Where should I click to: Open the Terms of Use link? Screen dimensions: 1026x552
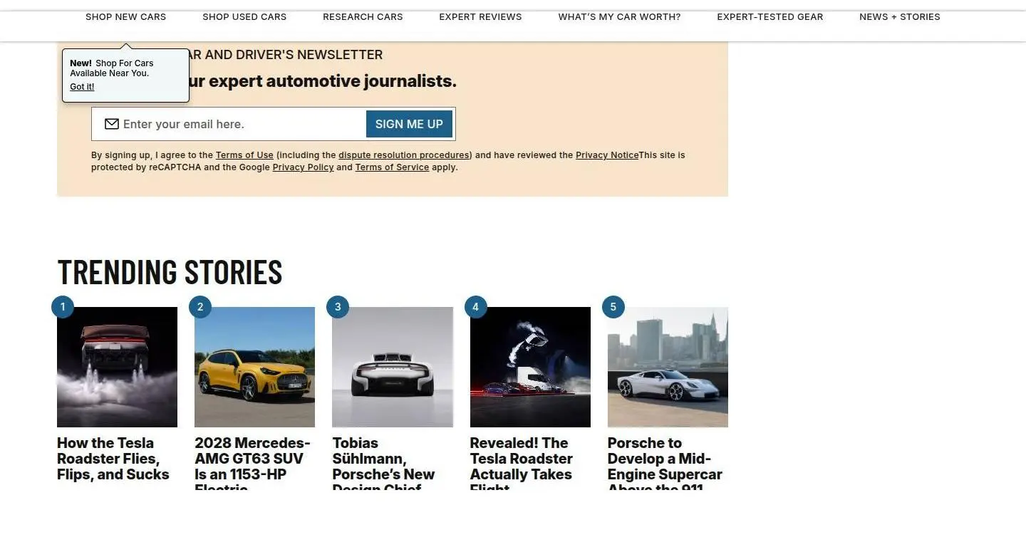[244, 155]
